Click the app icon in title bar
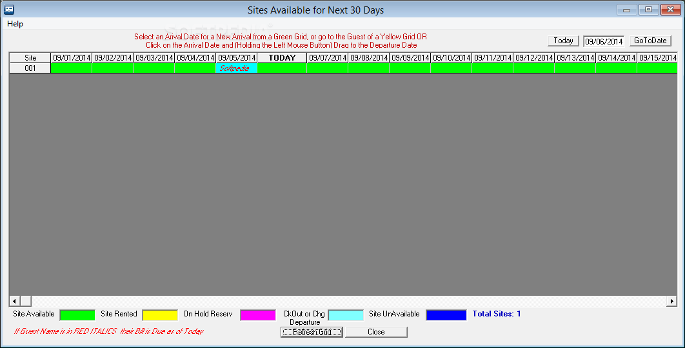The image size is (685, 348). click(9, 10)
